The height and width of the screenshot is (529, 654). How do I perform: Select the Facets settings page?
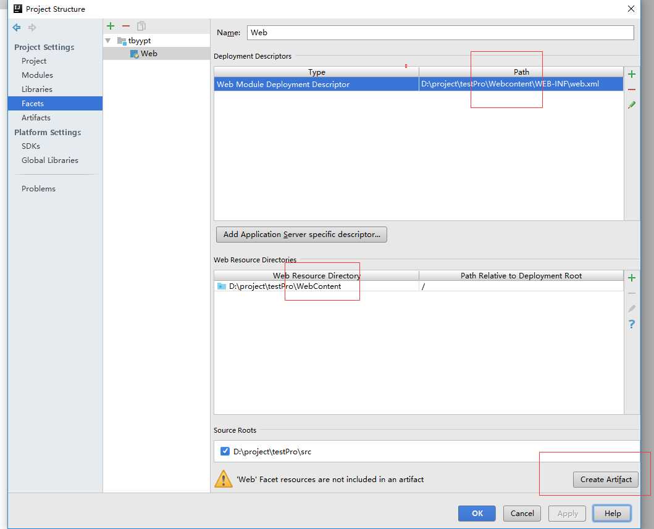click(x=55, y=103)
